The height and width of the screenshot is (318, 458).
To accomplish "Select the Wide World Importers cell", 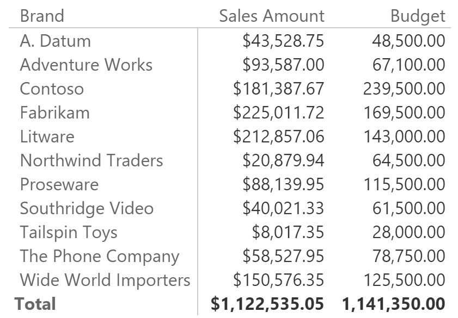I will [105, 280].
